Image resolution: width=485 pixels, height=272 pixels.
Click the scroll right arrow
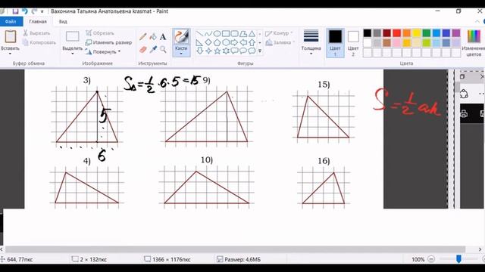pyautogui.click(x=480, y=249)
